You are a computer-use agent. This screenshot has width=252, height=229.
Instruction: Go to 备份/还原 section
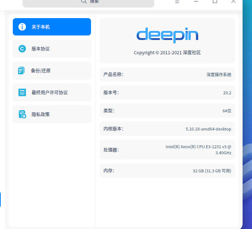52,71
